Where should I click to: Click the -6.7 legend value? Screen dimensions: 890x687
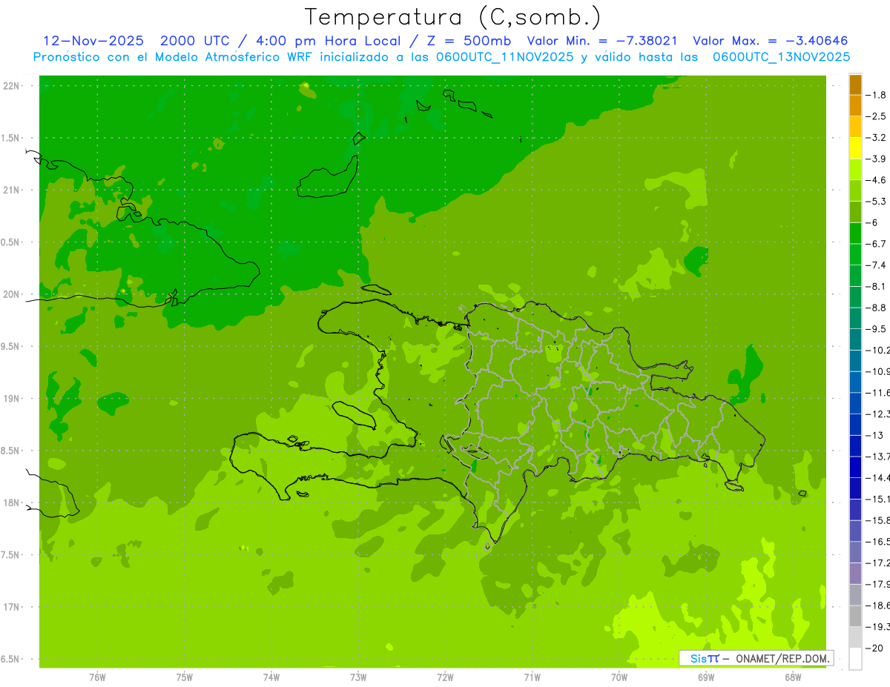[877, 244]
